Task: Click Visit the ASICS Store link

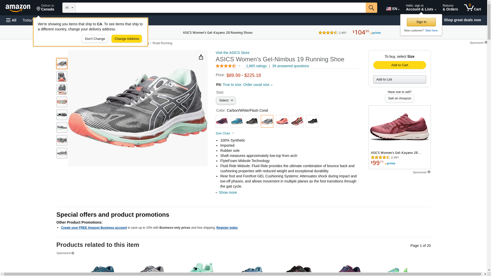Action: [x=232, y=53]
